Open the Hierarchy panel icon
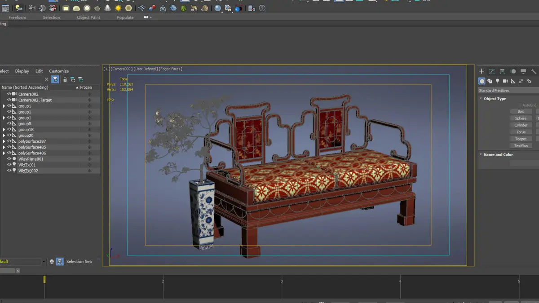This screenshot has width=539, height=303. point(502,71)
